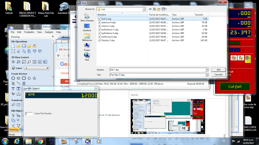Select the Pan view tool

pyautogui.click(x=13, y=62)
